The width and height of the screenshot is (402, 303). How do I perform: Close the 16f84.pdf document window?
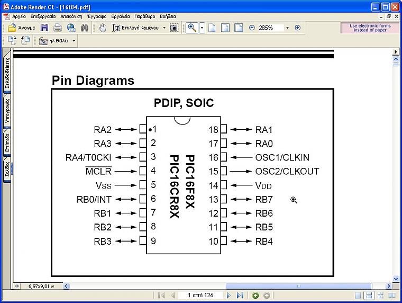(x=396, y=16)
